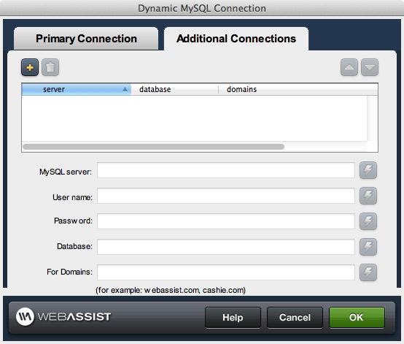Screen dimensions: 404x344
Task: Click the horizontal scrollbar in connections list
Action: (x=154, y=147)
